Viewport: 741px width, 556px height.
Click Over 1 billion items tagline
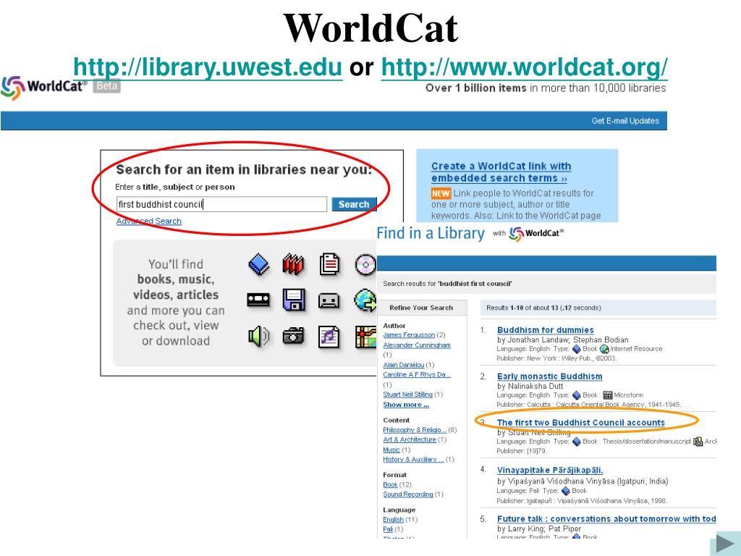point(546,88)
